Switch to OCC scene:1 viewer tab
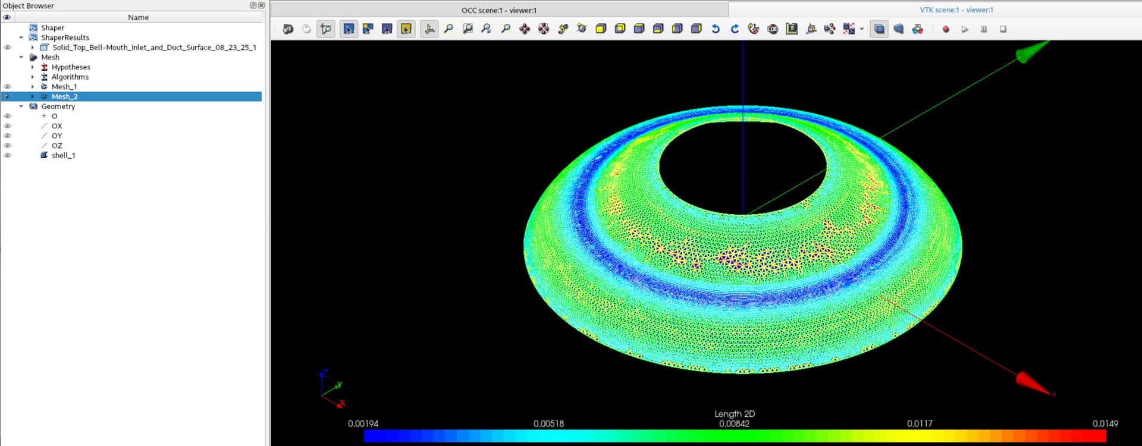This screenshot has height=446, width=1142. pyautogui.click(x=498, y=10)
